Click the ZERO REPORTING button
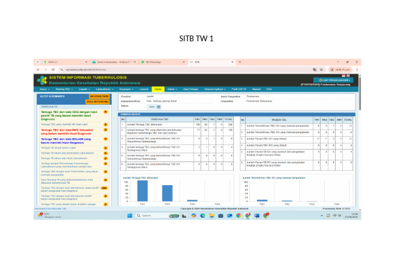The height and width of the screenshot is (277, 393). (x=98, y=102)
